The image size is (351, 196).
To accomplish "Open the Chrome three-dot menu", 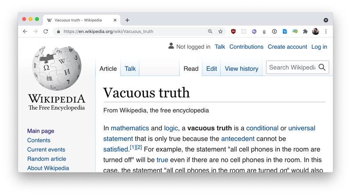I will click(x=326, y=31).
